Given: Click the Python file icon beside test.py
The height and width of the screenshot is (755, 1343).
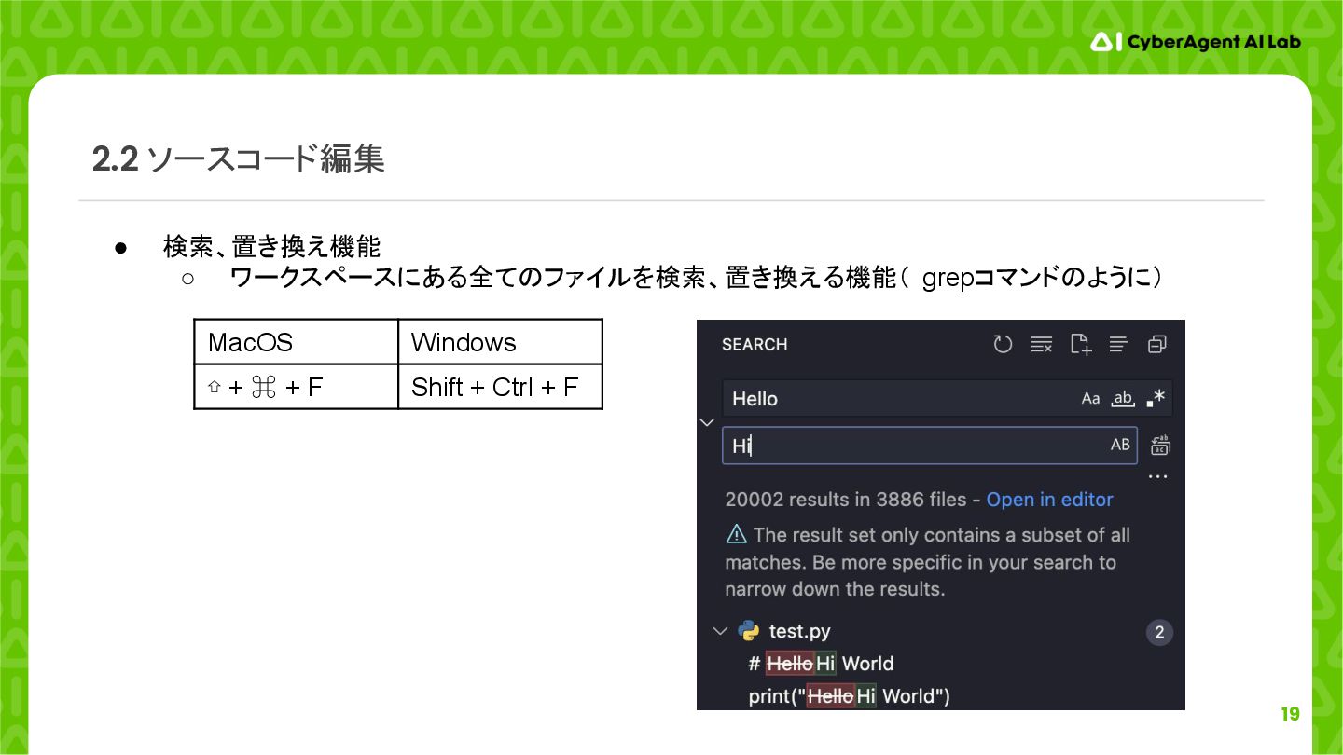Looking at the screenshot, I should pyautogui.click(x=748, y=631).
